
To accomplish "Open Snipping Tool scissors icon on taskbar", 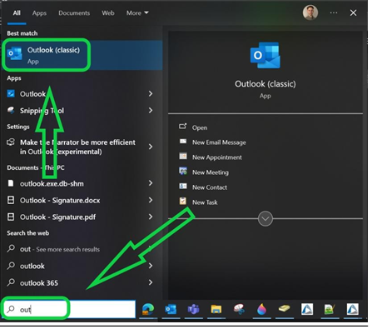I will [239, 309].
